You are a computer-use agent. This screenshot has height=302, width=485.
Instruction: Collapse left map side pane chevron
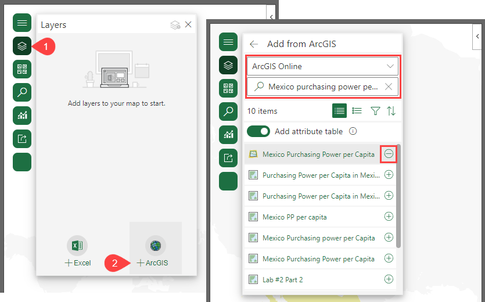point(271,17)
